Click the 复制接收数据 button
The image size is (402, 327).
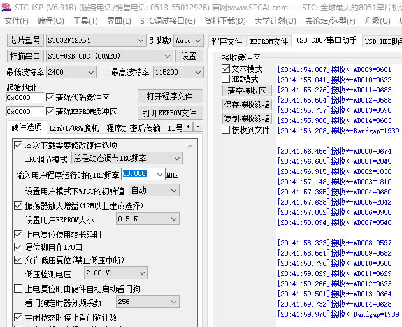[x=247, y=119]
